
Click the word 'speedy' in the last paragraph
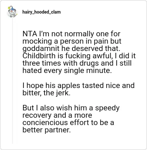pyautogui.click(x=107, y=108)
